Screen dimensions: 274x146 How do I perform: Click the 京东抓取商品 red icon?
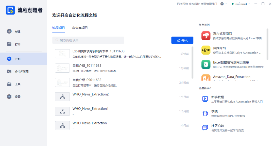point(206,36)
